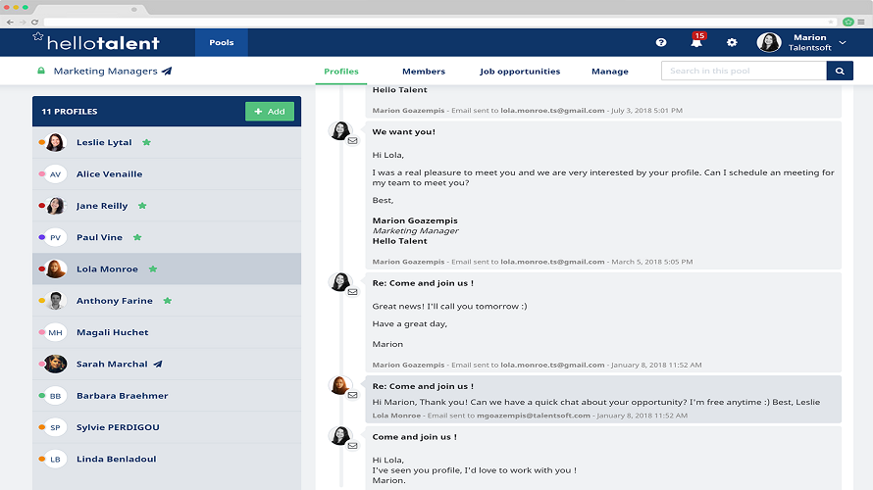
Task: Click the hellotalent logo
Action: coord(96,42)
